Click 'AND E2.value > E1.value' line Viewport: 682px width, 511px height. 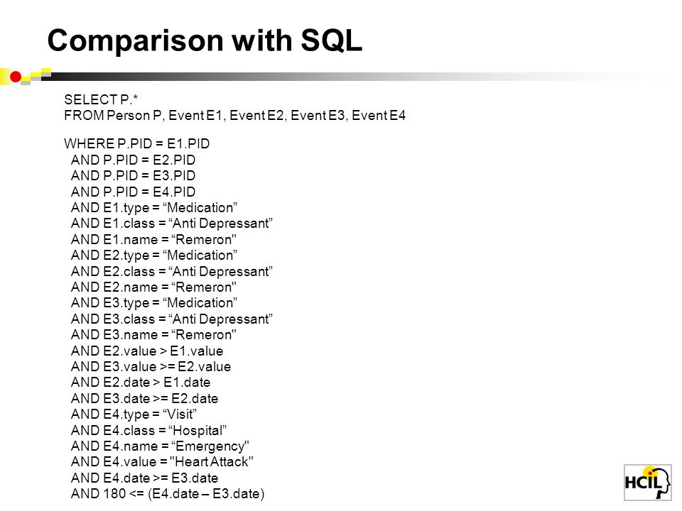pyautogui.click(x=147, y=351)
